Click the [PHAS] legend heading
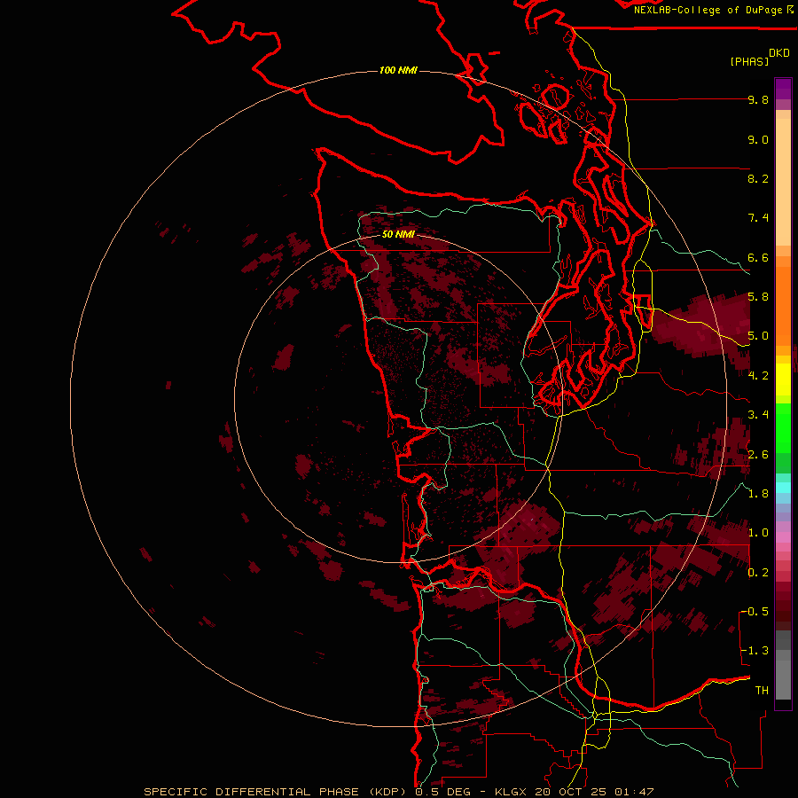The image size is (798, 798). pyautogui.click(x=749, y=61)
